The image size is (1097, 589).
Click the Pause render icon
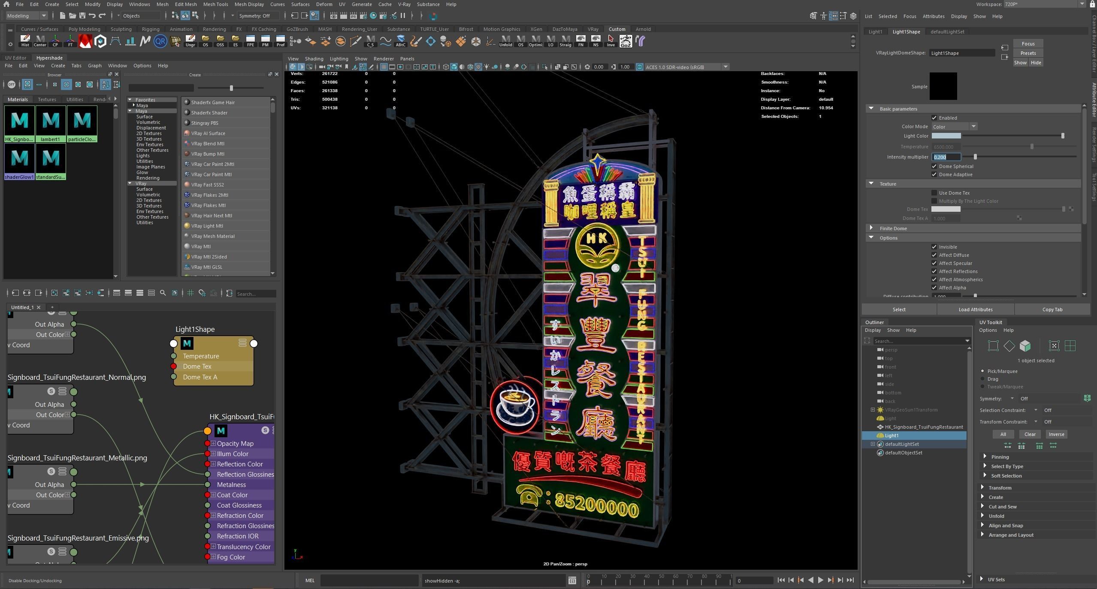(403, 16)
